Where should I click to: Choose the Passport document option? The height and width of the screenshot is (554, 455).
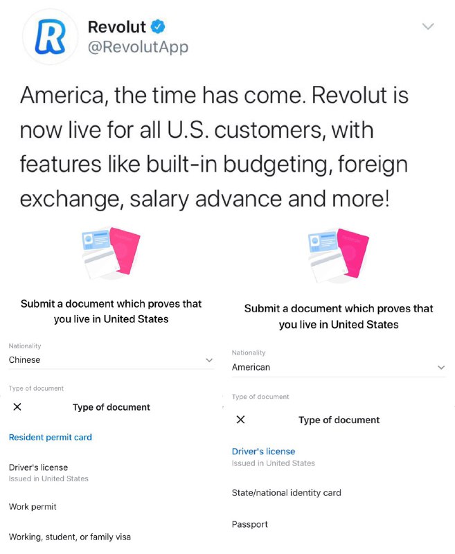[x=249, y=524]
